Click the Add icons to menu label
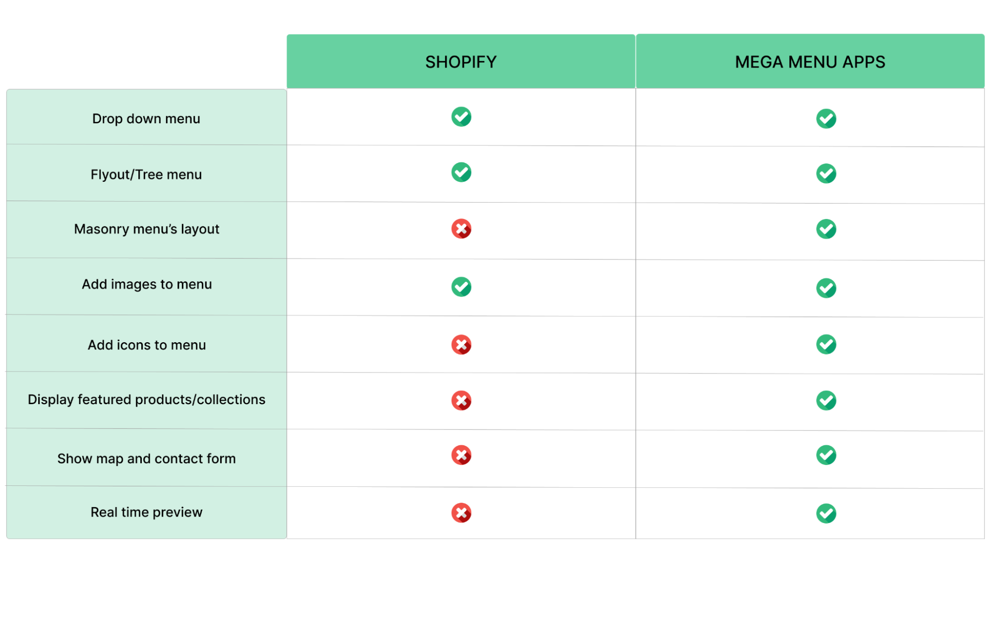 tap(146, 345)
